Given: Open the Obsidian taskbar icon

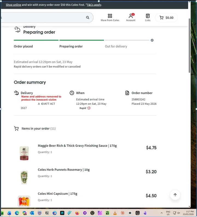Looking at the screenshot, I should [x=145, y=213].
